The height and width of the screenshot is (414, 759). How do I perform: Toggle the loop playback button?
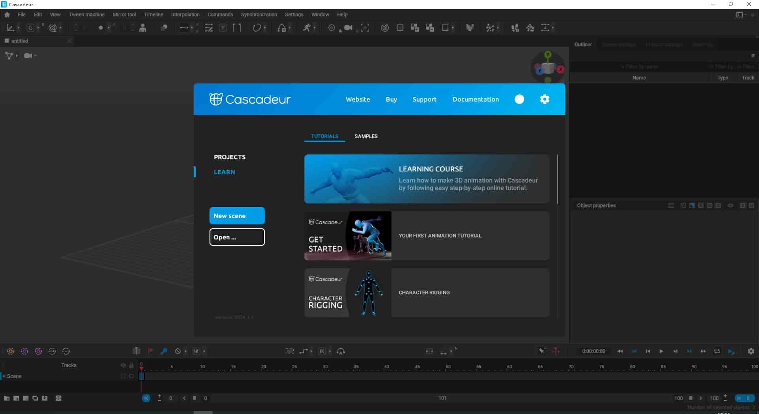(717, 351)
